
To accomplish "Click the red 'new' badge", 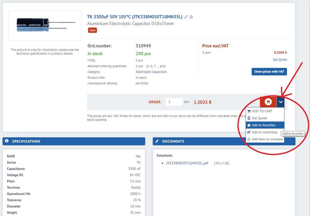I will click(x=92, y=30).
